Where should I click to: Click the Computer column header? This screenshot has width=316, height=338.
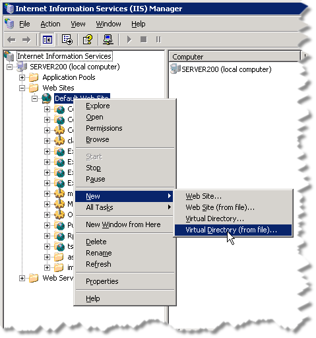click(234, 57)
